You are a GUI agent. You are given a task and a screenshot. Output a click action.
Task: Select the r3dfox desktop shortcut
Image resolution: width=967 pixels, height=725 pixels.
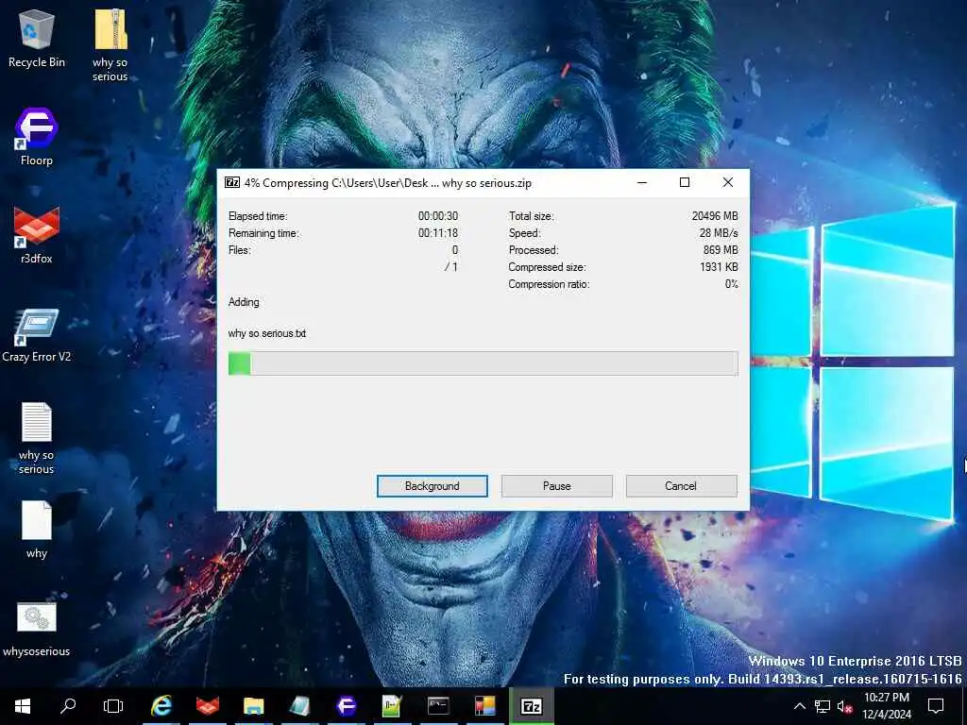(x=37, y=235)
